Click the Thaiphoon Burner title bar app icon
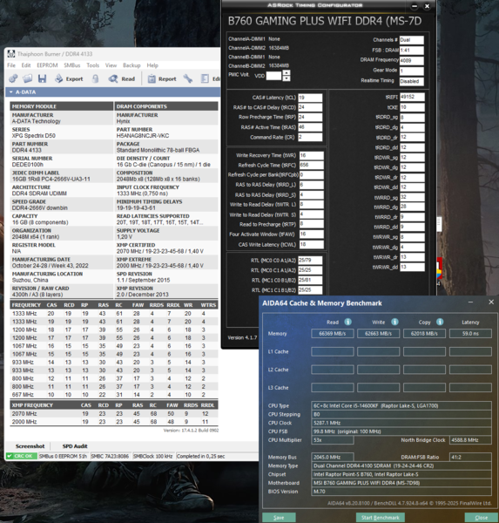Image resolution: width=499 pixels, height=523 pixels. point(11,54)
